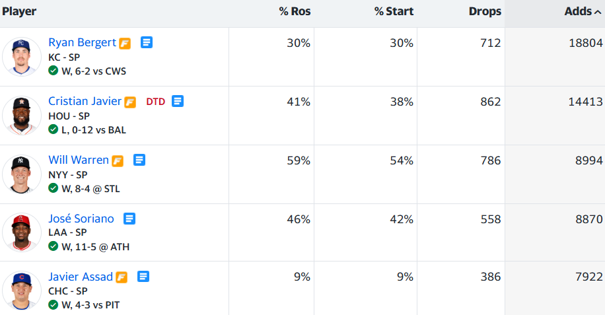This screenshot has width=605, height=315.
Task: Open Javier Assad's player notes icon
Action: click(x=143, y=277)
